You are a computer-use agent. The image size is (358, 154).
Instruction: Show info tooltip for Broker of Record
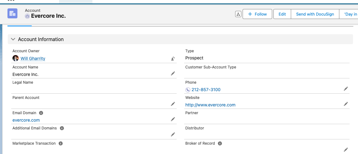pyautogui.click(x=220, y=143)
